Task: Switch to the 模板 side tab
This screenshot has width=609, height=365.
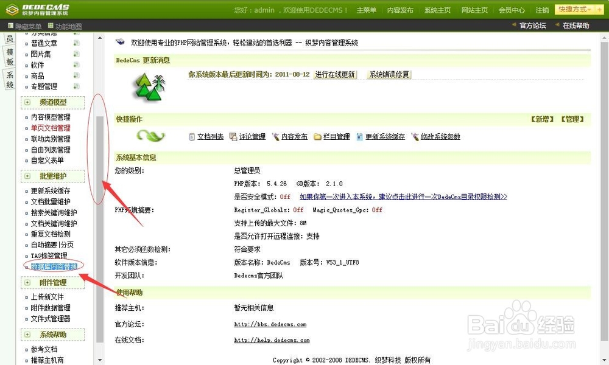Action: pos(10,57)
